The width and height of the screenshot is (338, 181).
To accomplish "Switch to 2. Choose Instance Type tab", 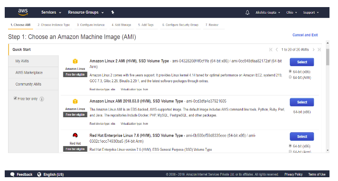I will click(x=54, y=25).
